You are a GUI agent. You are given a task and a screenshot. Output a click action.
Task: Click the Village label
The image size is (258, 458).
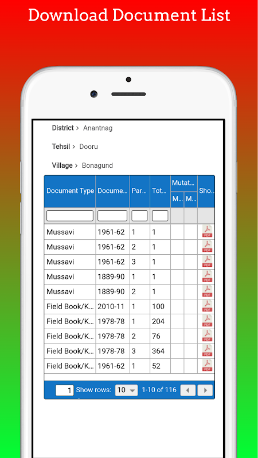[62, 165]
